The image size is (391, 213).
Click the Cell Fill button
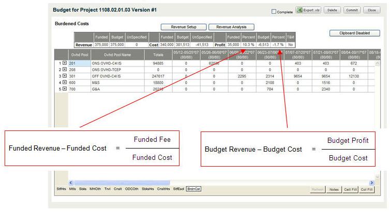[350, 189]
